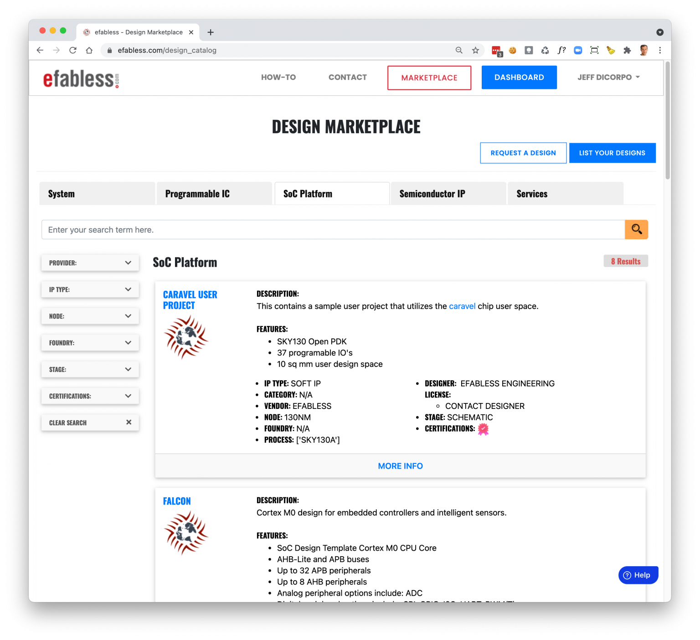The image size is (700, 640).
Task: Open the Zoom extension icon
Action: pyautogui.click(x=578, y=50)
